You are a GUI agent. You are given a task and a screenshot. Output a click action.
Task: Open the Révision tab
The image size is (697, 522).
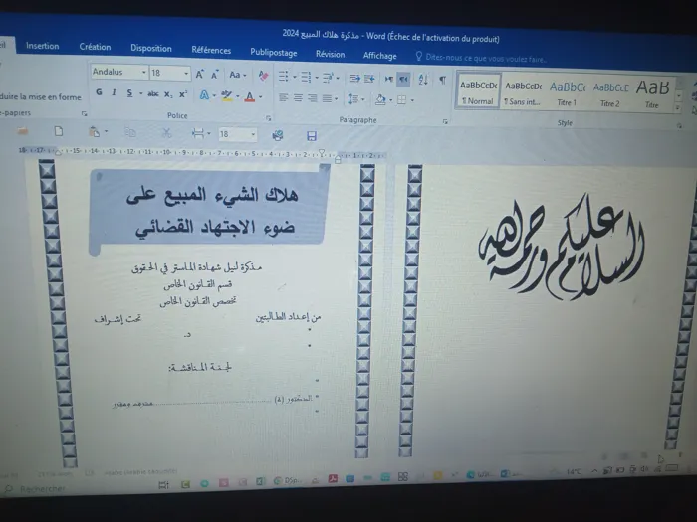click(x=330, y=54)
